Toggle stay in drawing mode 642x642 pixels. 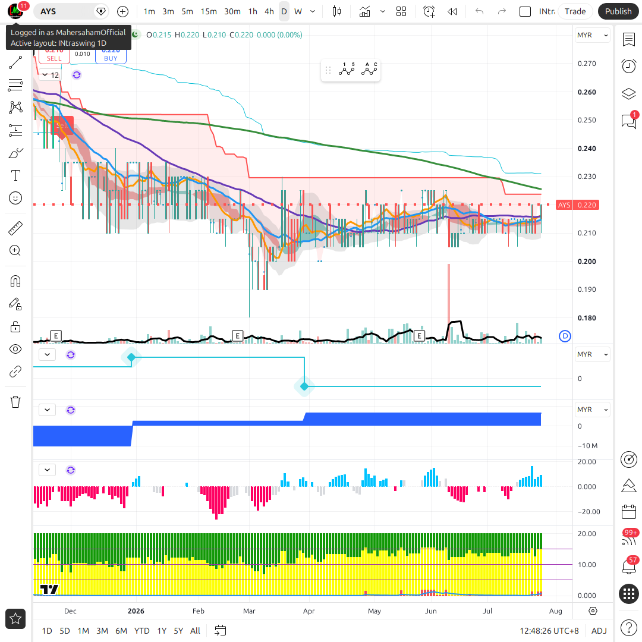click(15, 304)
